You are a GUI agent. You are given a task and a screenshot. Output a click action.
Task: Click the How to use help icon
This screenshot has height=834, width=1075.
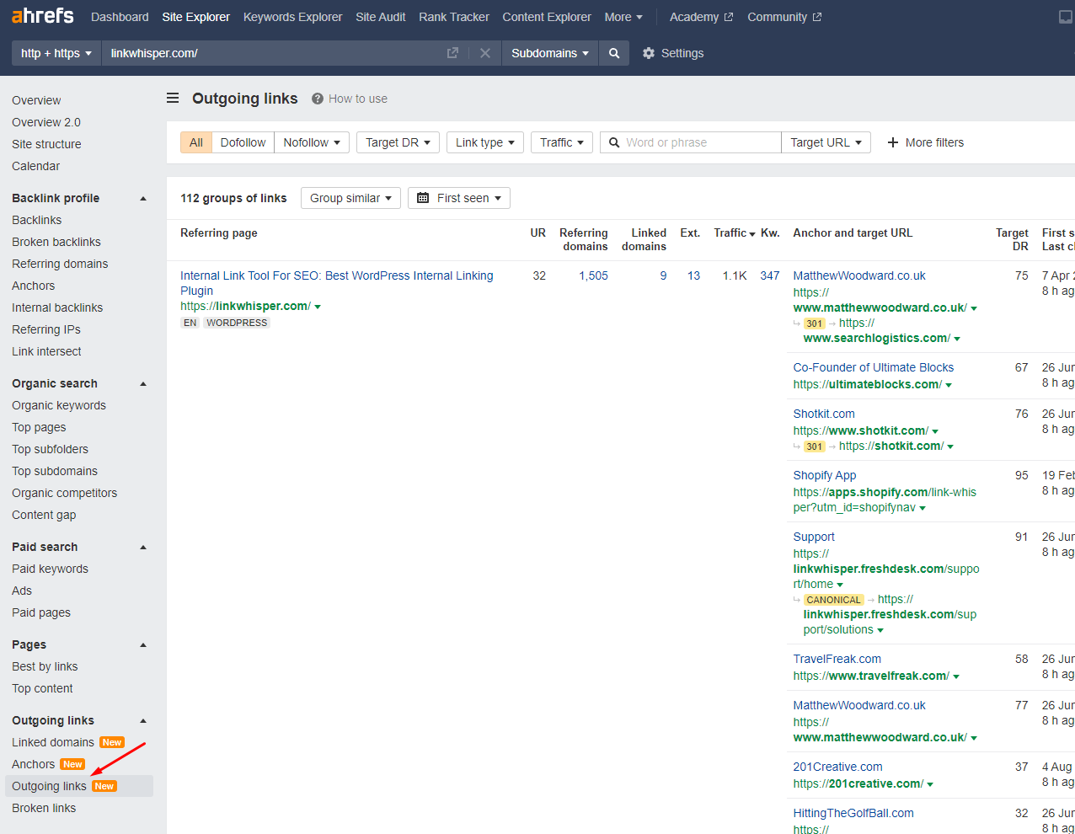tap(316, 98)
